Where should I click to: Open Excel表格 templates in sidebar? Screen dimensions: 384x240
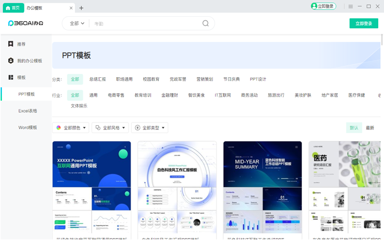point(28,111)
